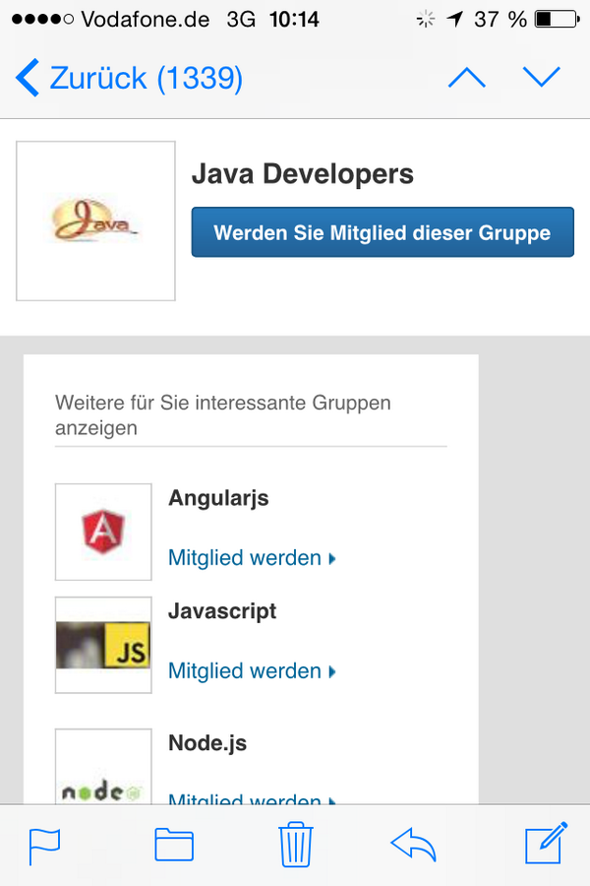Tap the Java Developers group logo
Image resolution: width=590 pixels, height=886 pixels.
(x=95, y=221)
